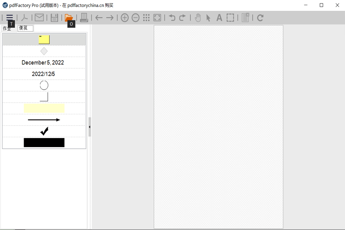Select the hand pan tool
Viewport: 345px width, 230px height.
pyautogui.click(x=198, y=18)
